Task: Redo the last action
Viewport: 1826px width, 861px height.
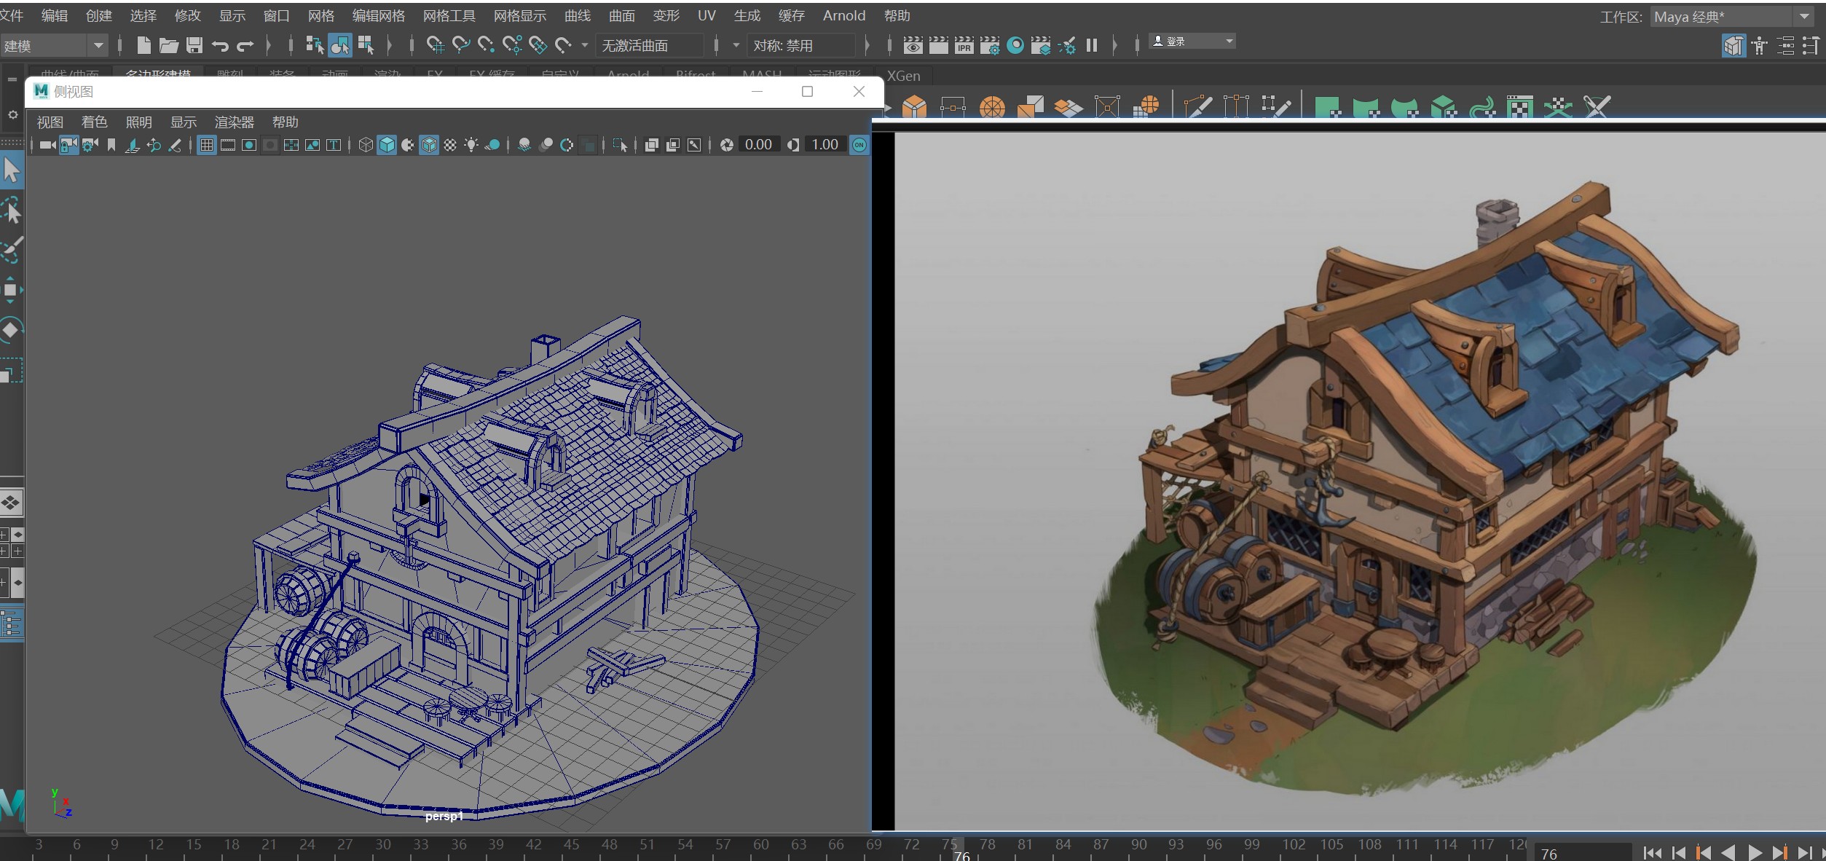Action: coord(245,46)
